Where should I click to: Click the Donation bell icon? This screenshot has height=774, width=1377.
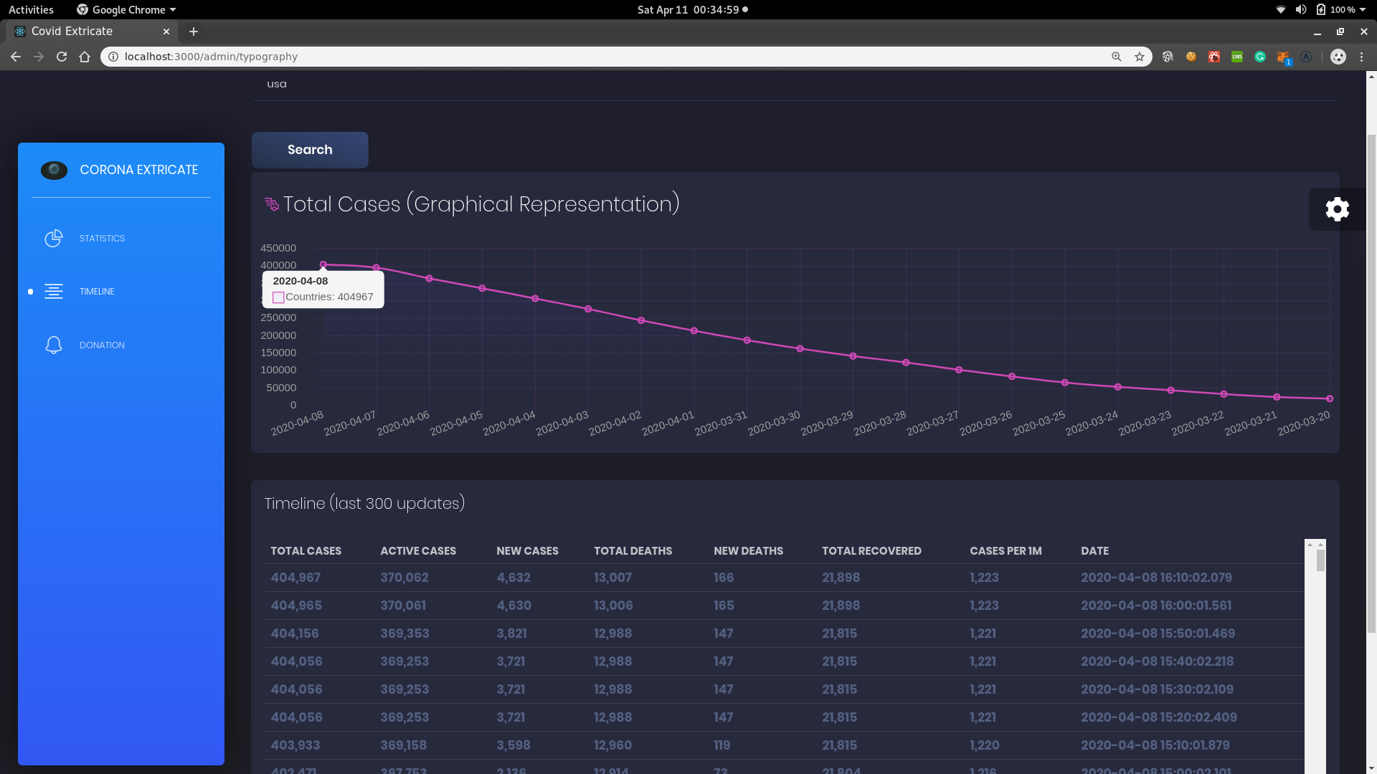[x=54, y=345]
